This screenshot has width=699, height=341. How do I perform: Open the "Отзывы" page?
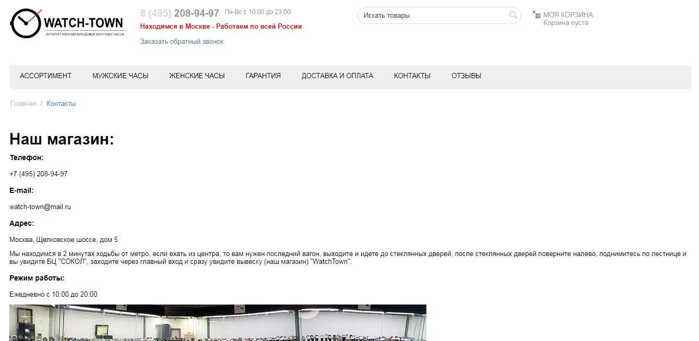pyautogui.click(x=467, y=76)
